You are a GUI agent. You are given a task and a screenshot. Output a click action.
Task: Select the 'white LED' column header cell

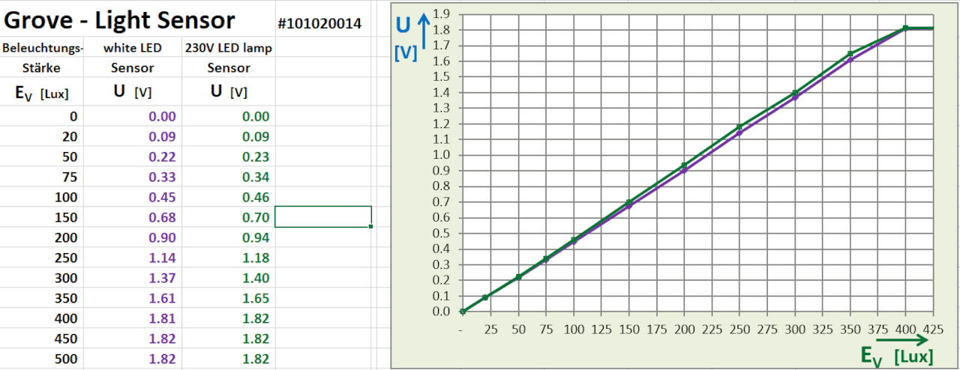(133, 48)
